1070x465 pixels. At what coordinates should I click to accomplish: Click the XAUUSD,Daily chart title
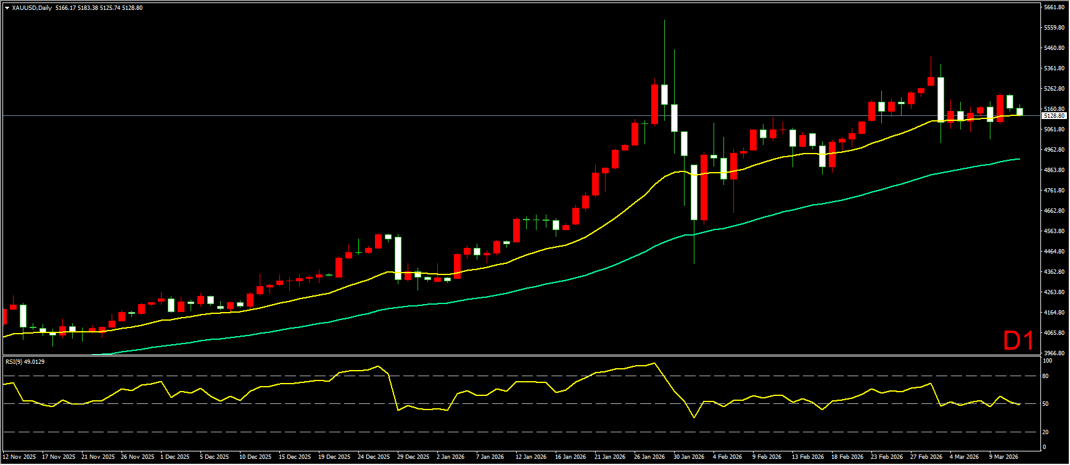tap(31, 8)
